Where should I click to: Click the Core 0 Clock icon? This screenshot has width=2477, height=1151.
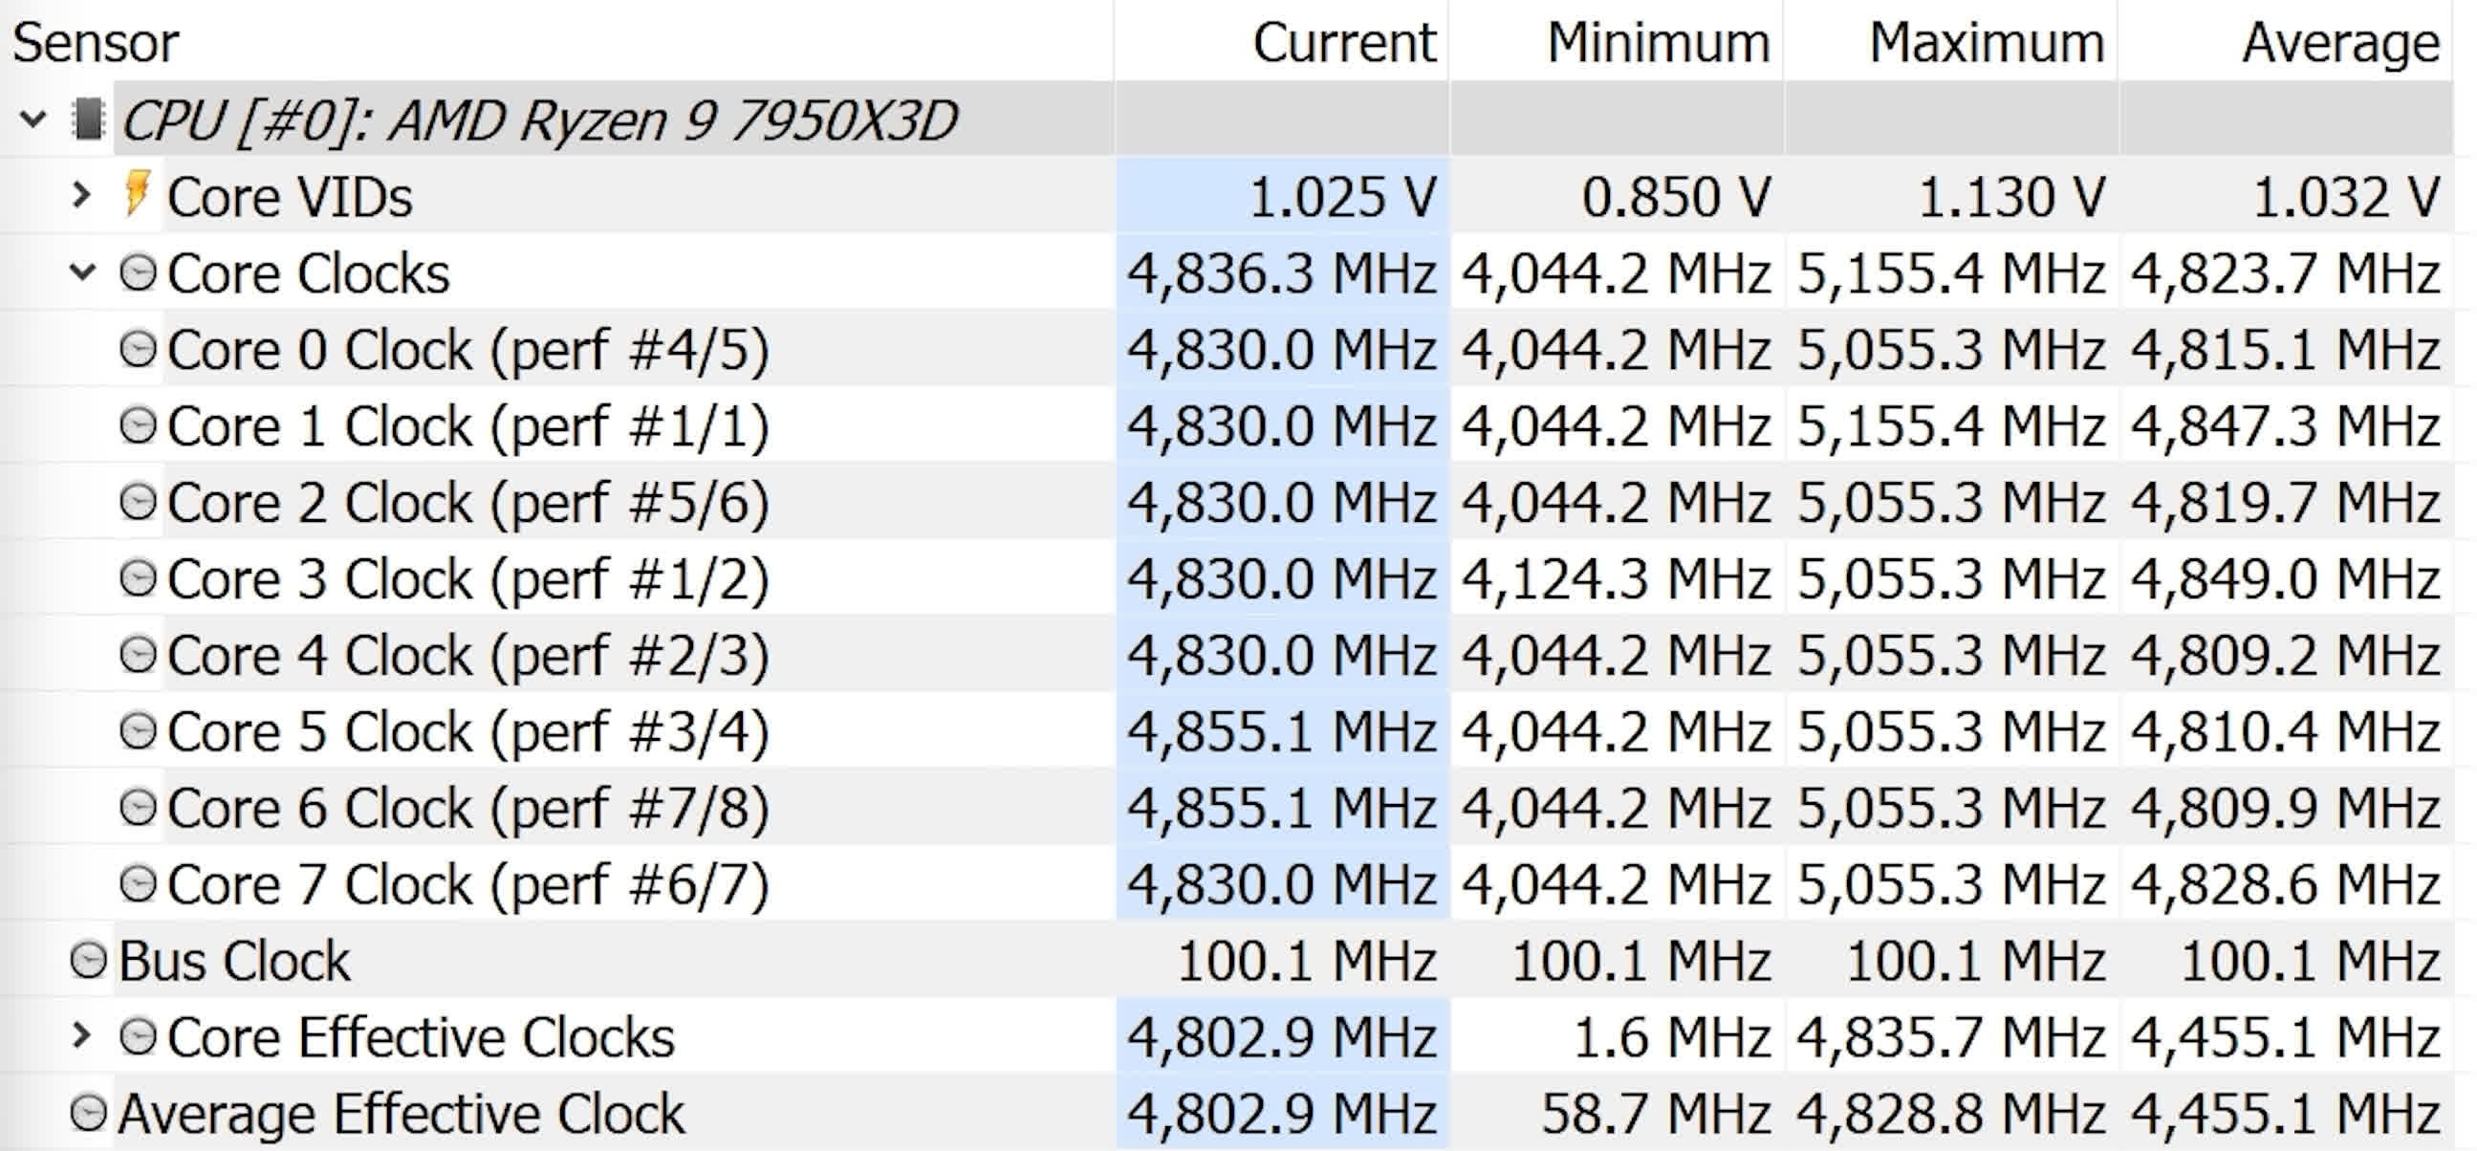tap(138, 349)
